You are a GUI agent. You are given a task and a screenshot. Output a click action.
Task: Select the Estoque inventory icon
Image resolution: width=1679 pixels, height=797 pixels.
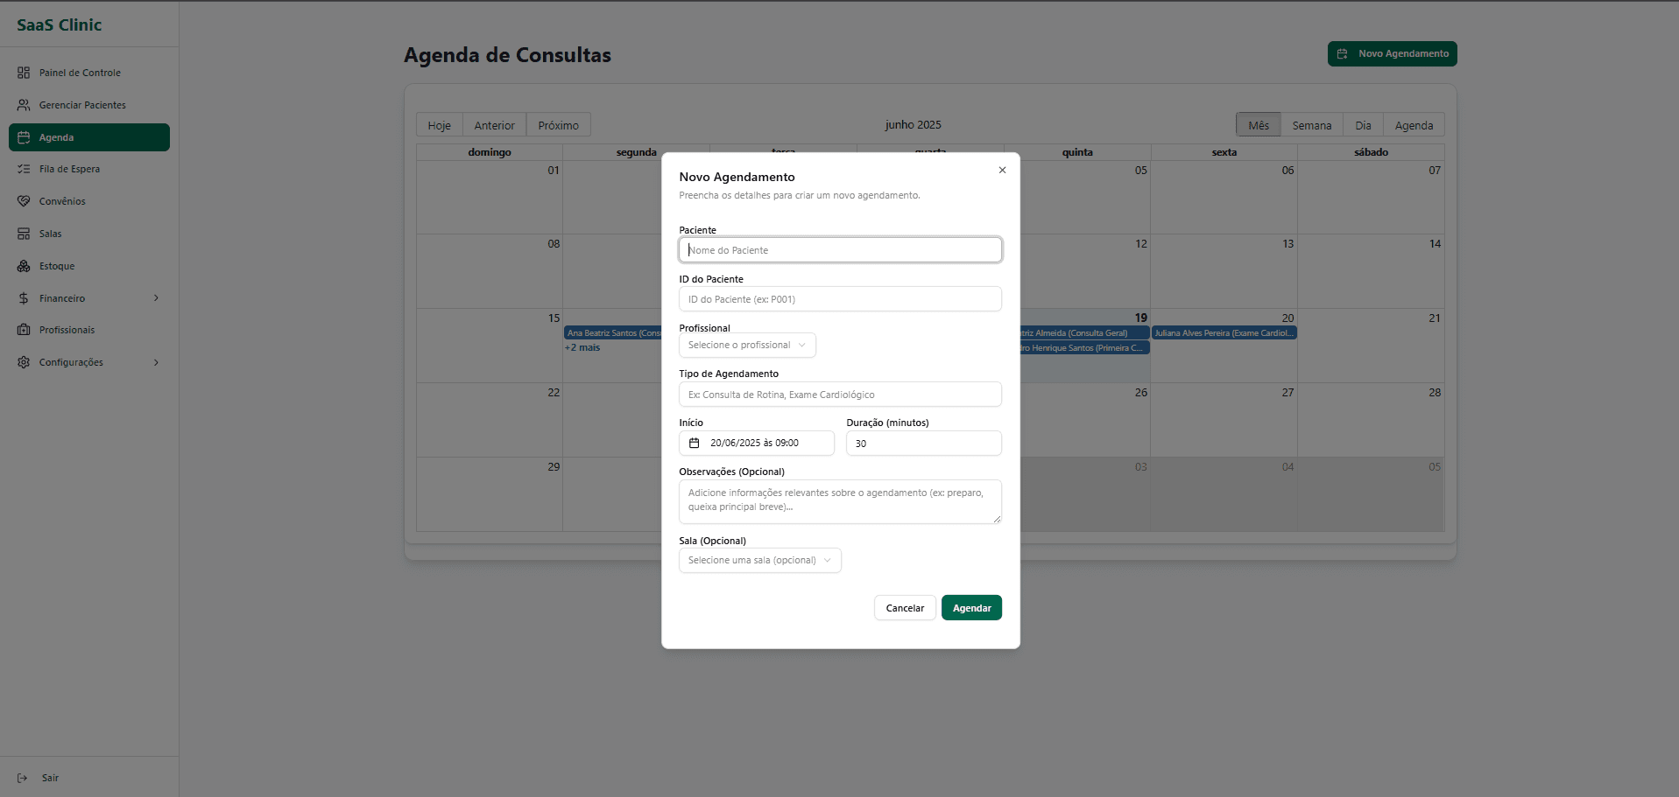[24, 266]
